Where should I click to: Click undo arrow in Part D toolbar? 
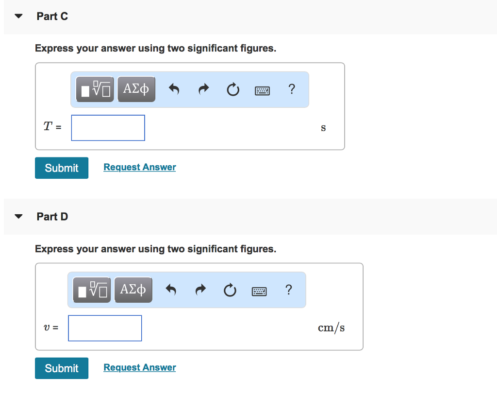(171, 290)
